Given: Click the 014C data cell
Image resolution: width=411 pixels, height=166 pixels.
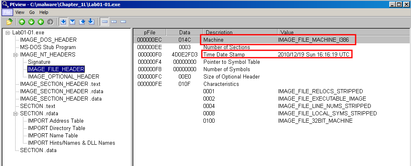Looking at the screenshot, I should pos(185,40).
